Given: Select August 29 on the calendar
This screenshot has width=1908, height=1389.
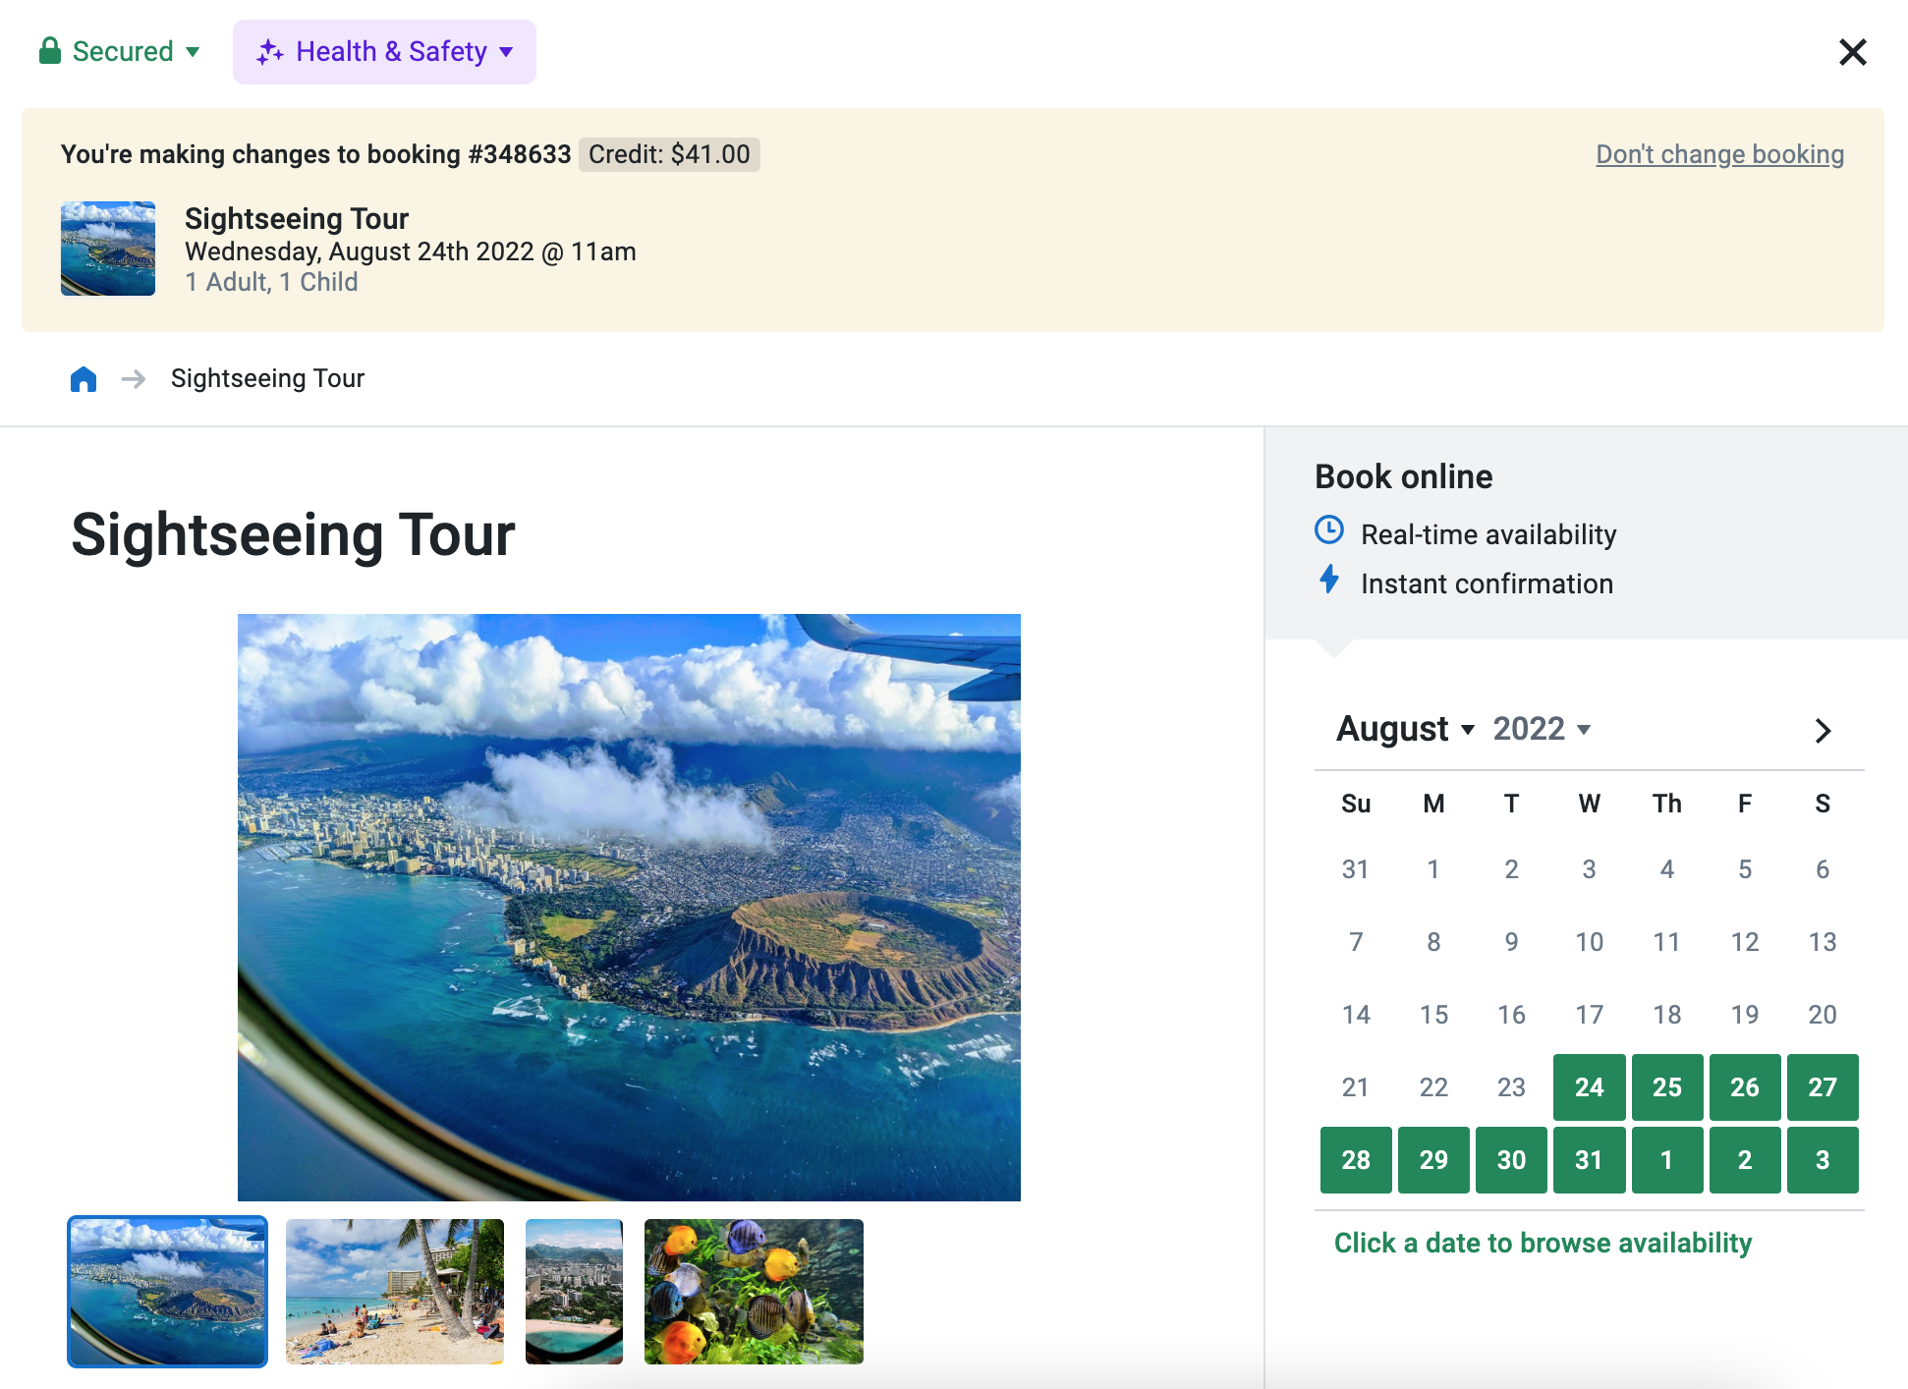Looking at the screenshot, I should tap(1433, 1160).
